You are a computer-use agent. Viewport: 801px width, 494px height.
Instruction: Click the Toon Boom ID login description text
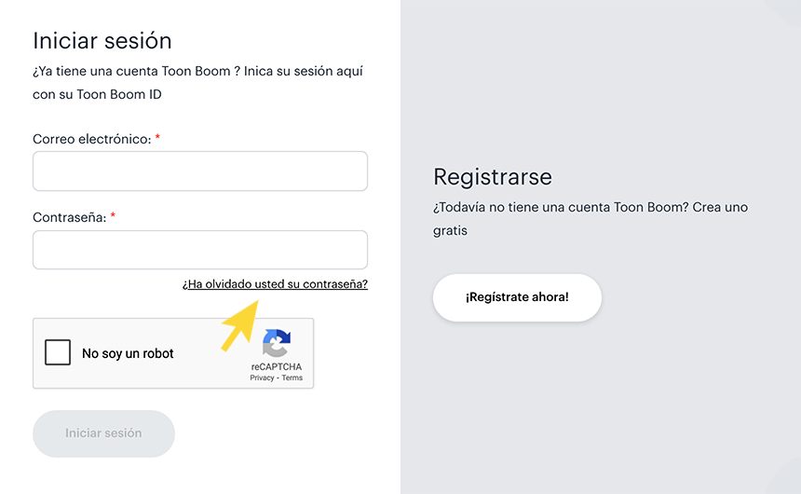point(197,83)
